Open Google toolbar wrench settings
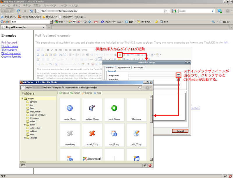The width and height of the screenshot is (233, 178). click(x=213, y=22)
